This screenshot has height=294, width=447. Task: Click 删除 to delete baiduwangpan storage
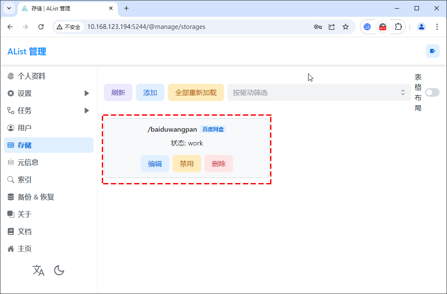pos(219,164)
